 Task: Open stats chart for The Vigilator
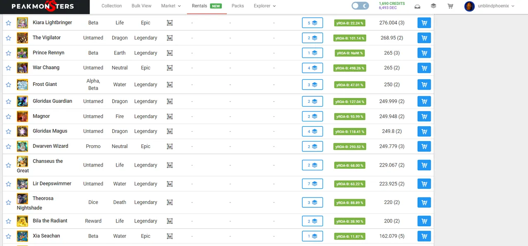(170, 38)
